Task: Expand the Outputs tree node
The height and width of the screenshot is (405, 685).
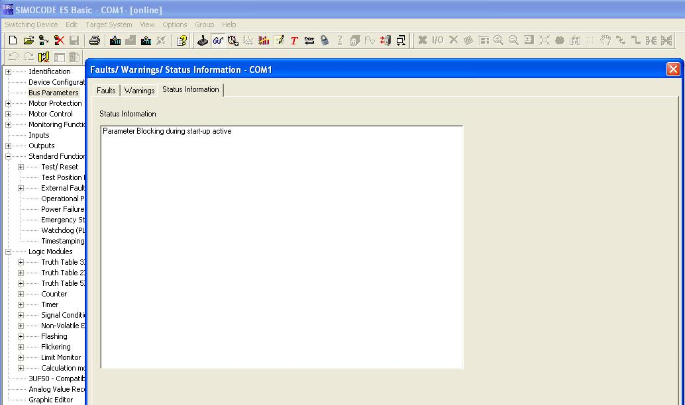Action: point(9,146)
